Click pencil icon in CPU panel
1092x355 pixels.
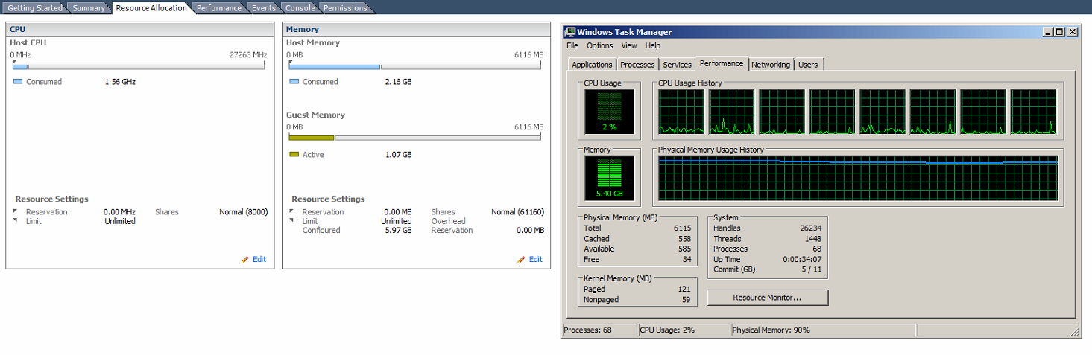tap(245, 260)
